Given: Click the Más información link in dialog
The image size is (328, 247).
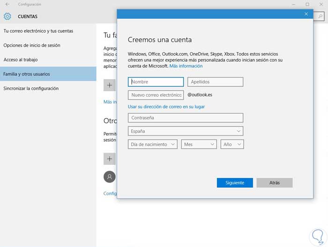Looking at the screenshot, I should [186, 66].
